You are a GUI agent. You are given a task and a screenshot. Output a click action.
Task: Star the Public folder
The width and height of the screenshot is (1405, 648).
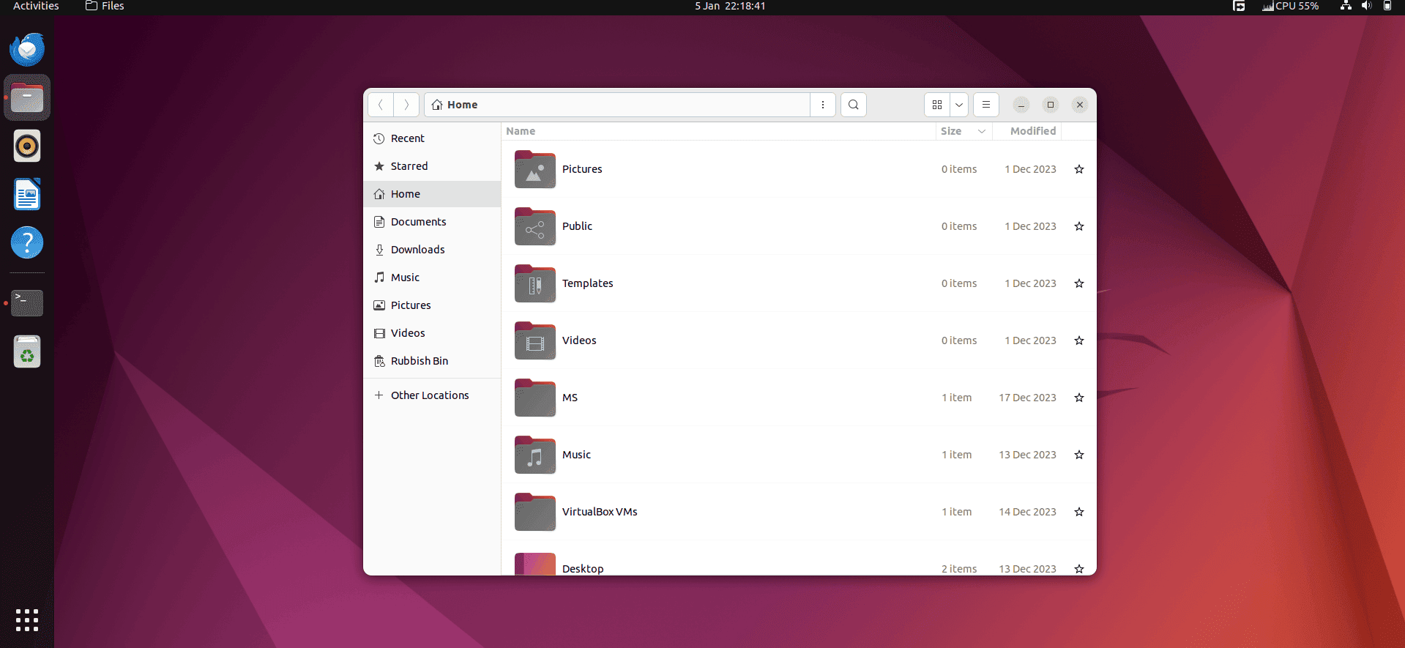[x=1079, y=226]
